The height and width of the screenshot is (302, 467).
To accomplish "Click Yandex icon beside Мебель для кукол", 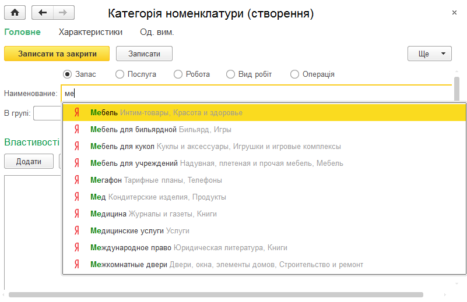I will click(77, 146).
